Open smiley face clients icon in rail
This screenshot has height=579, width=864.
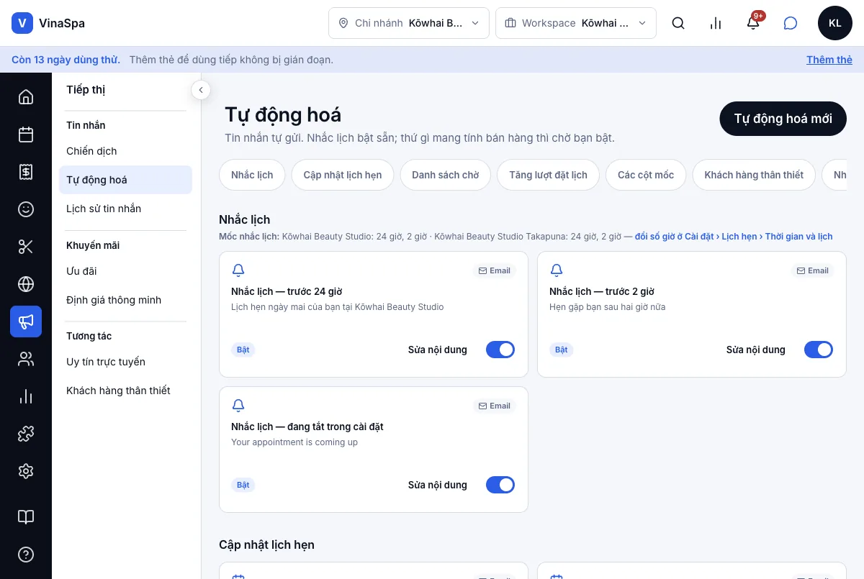click(26, 209)
